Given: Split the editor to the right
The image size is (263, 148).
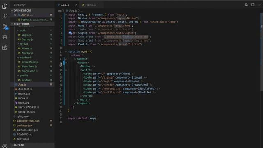Looking at the screenshot, I should click(253, 5).
